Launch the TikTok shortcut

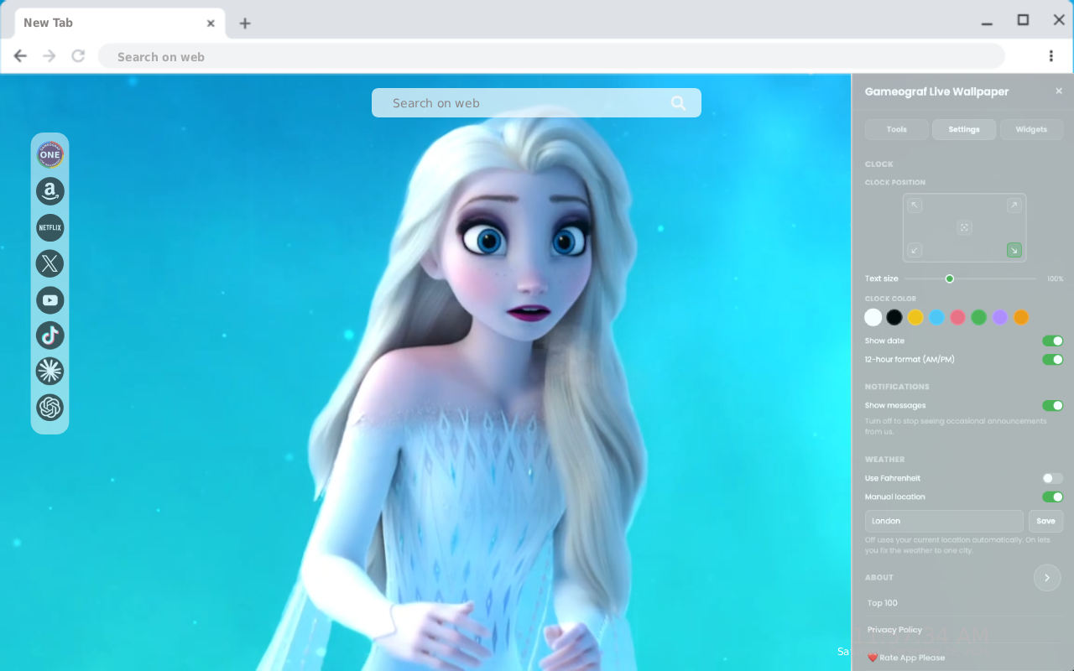[50, 335]
